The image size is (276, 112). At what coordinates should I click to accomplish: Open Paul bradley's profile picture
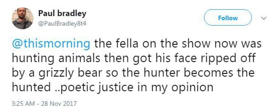point(23,18)
